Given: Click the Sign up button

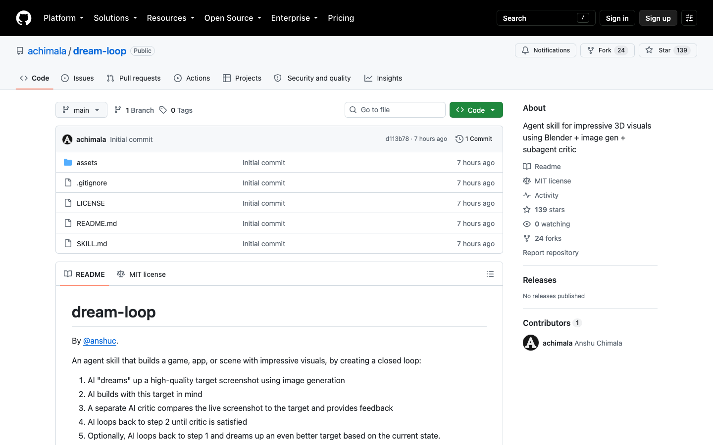Looking at the screenshot, I should click(x=658, y=18).
